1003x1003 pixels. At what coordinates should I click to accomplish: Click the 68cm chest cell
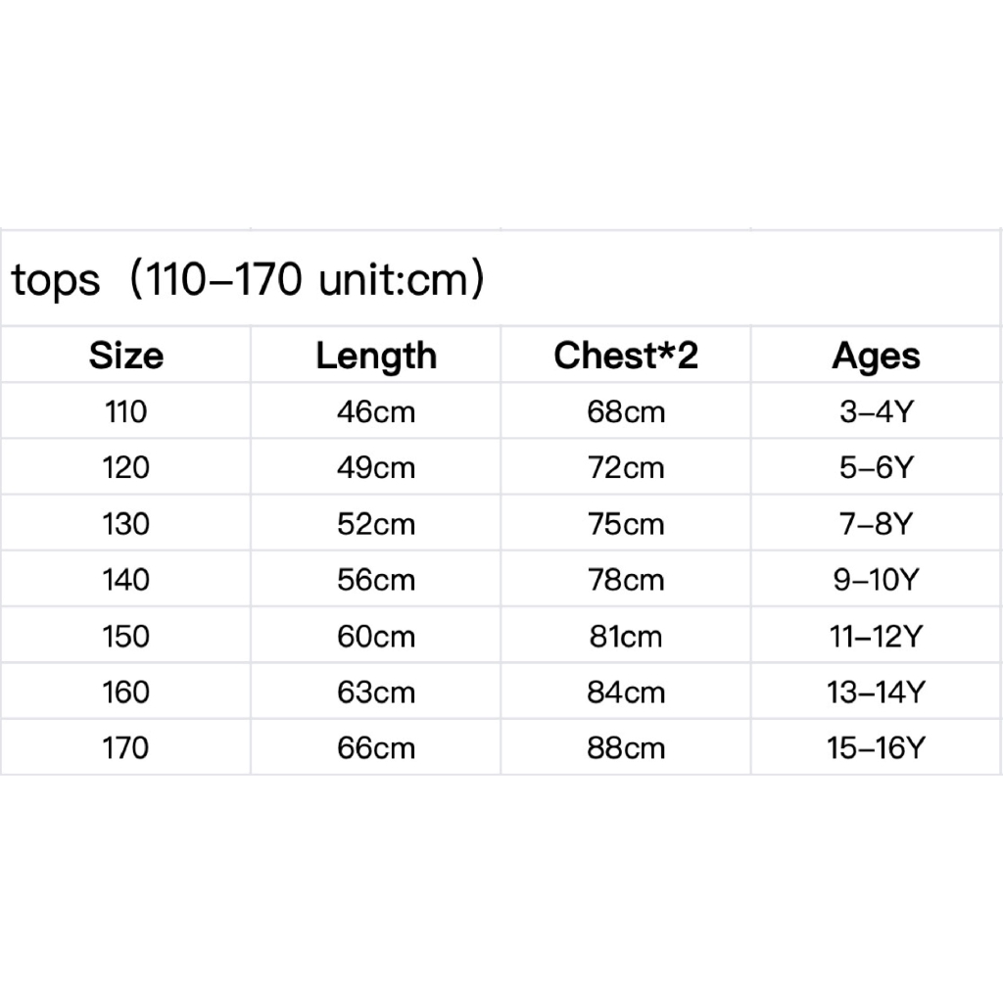pyautogui.click(x=626, y=412)
